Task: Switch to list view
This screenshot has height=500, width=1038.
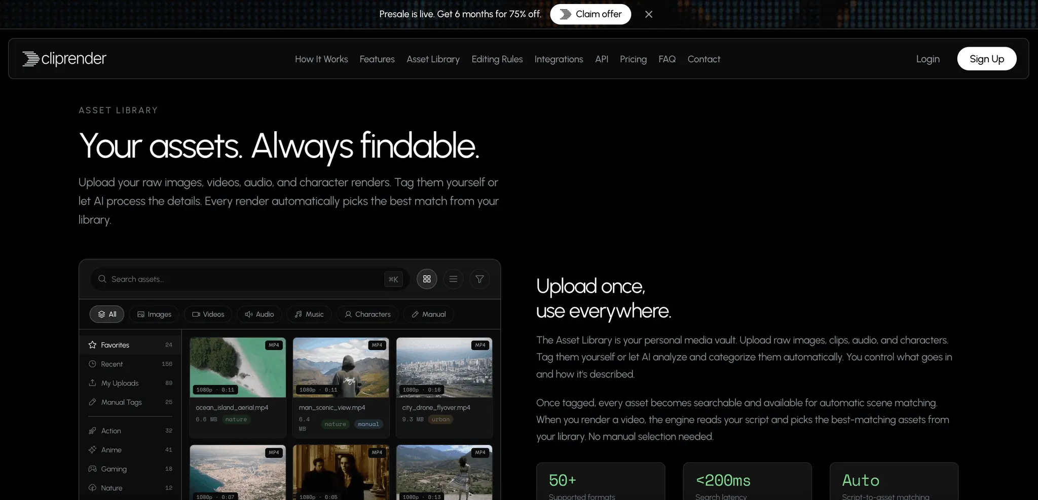Action: pos(453,279)
